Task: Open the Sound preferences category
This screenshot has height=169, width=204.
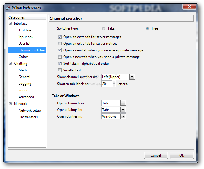Action: (24, 90)
